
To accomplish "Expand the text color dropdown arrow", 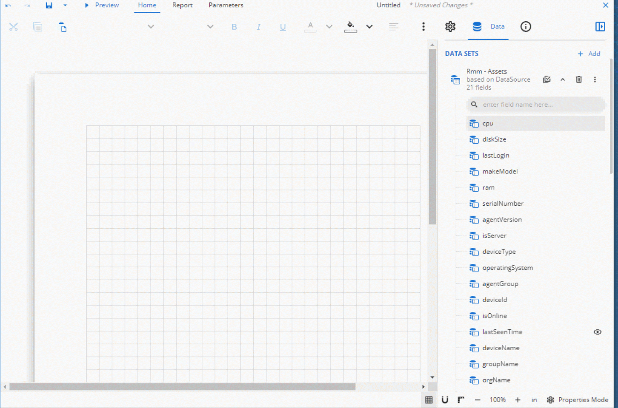I will coord(329,26).
